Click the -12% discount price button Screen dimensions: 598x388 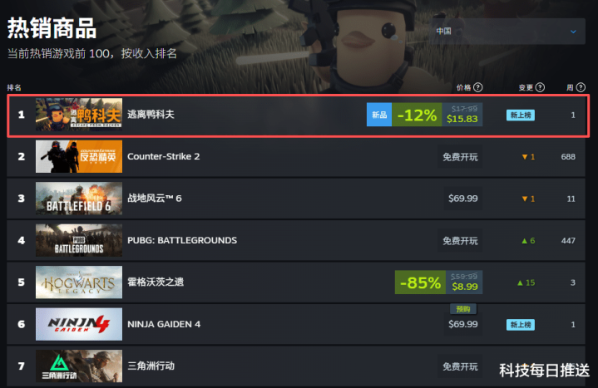(x=437, y=115)
